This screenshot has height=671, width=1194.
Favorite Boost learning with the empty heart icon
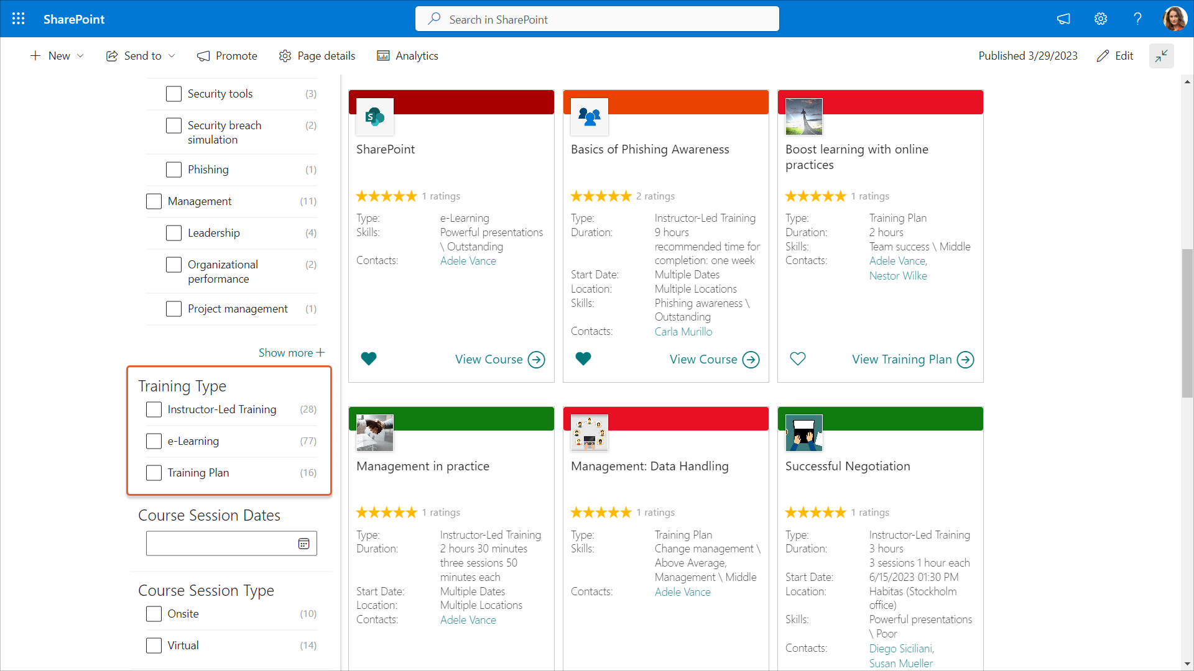(797, 358)
